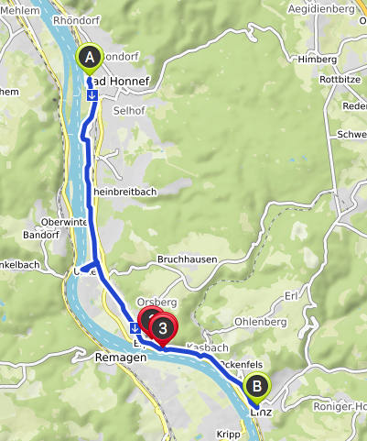Click the Remagen town label
The height and width of the screenshot is (441, 367).
pos(121,357)
